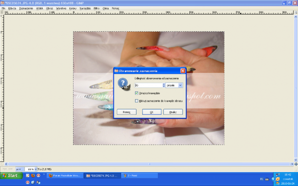Click the Anuluj button
This screenshot has height=186, width=298.
173,112
